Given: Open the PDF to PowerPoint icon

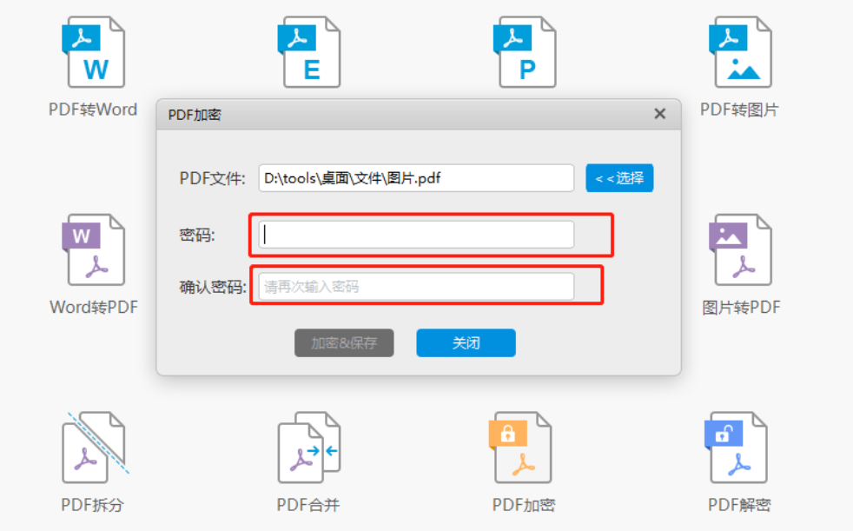Looking at the screenshot, I should [525, 52].
